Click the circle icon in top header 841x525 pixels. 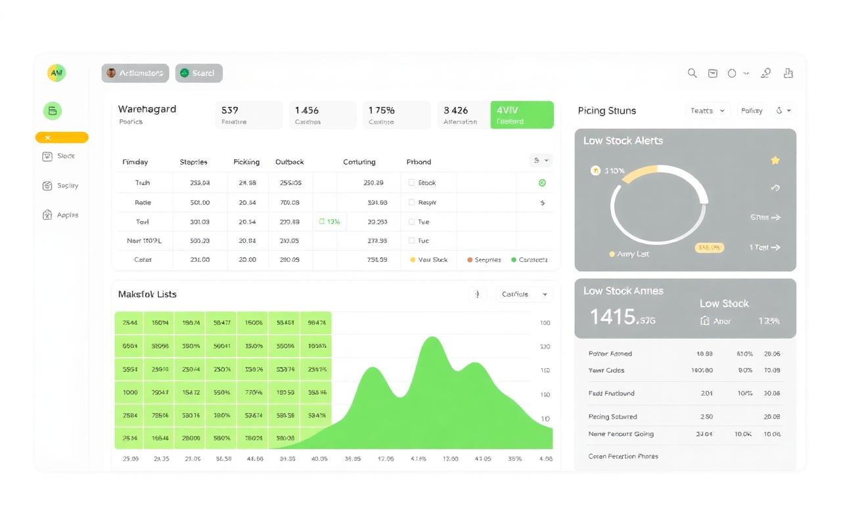(732, 73)
